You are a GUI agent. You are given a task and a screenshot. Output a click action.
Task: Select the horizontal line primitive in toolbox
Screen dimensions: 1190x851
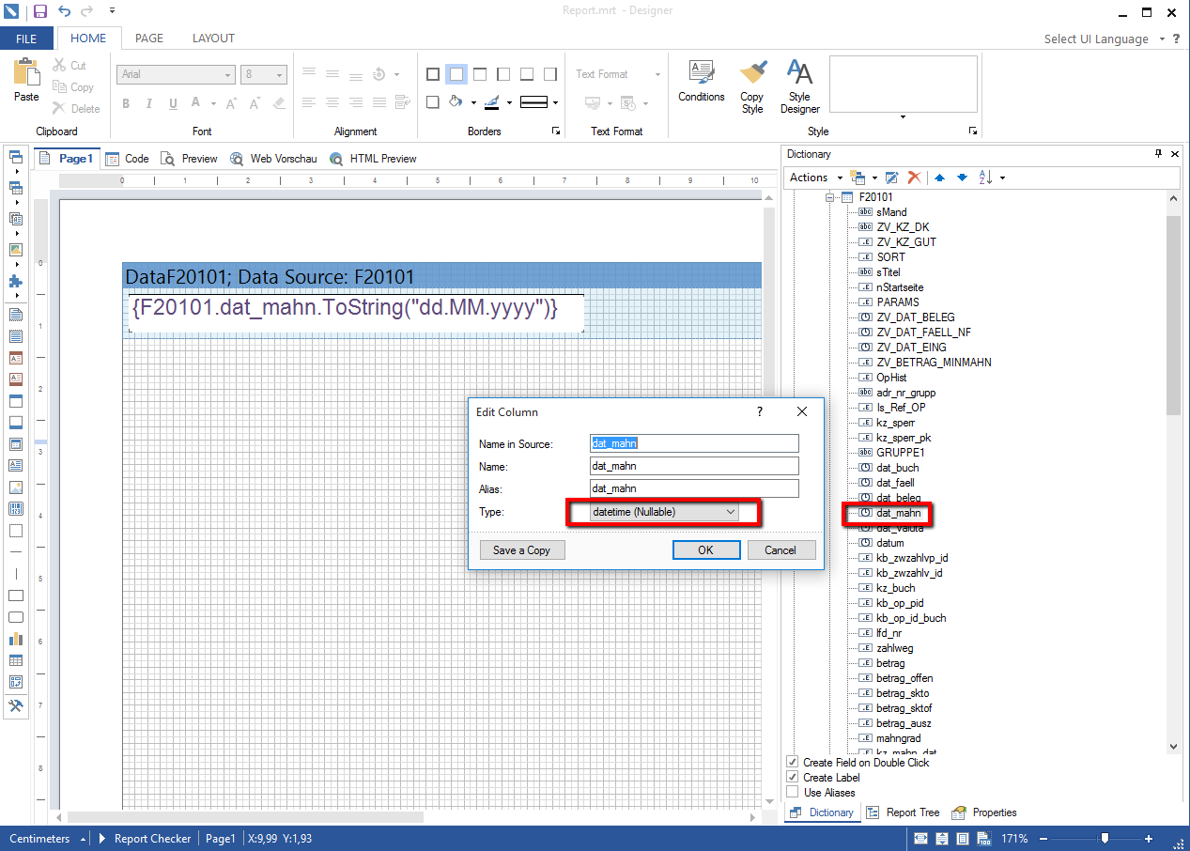[x=15, y=551]
